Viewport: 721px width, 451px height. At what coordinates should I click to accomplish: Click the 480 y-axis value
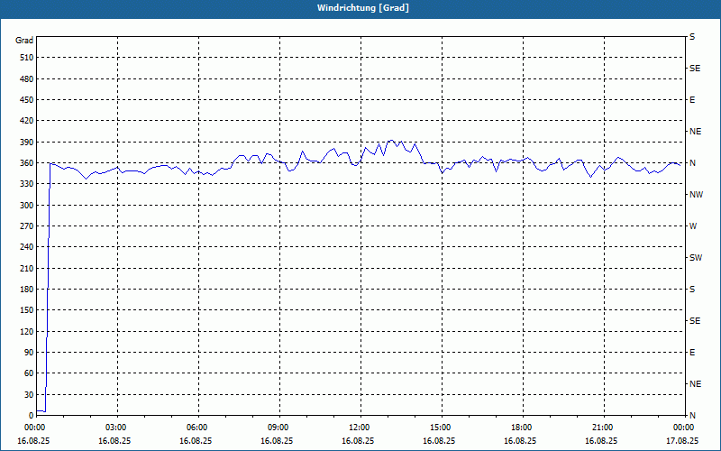tap(27, 79)
